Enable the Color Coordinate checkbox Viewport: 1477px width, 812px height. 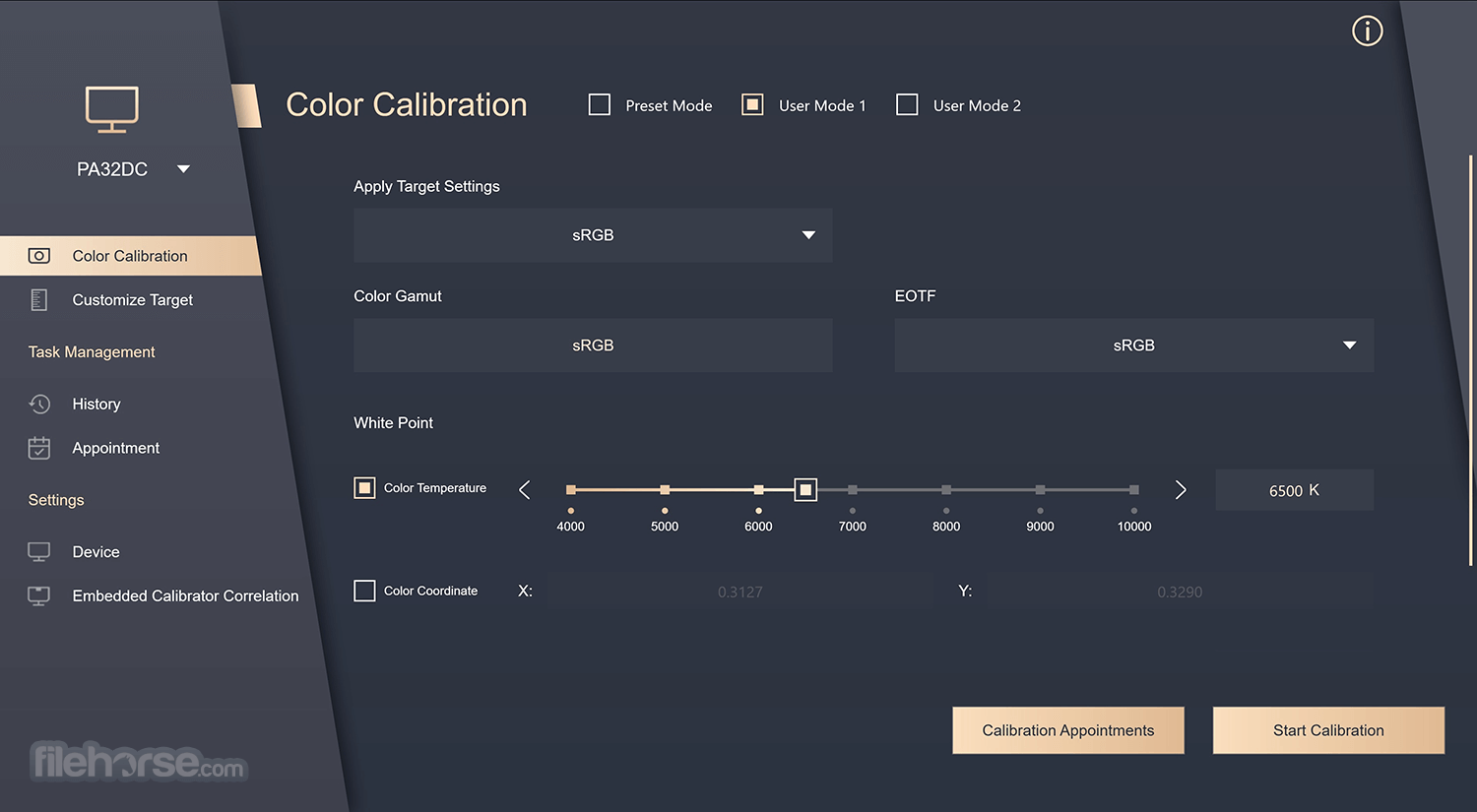coord(364,591)
